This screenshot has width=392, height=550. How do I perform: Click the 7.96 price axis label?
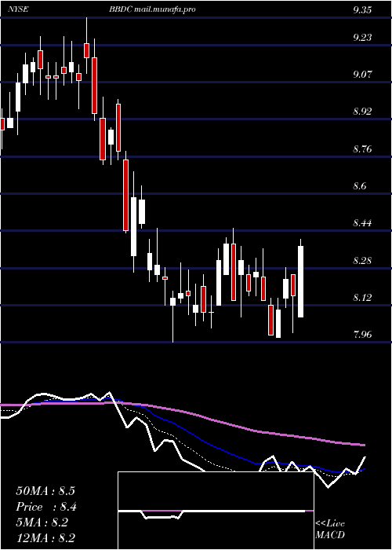click(x=362, y=335)
